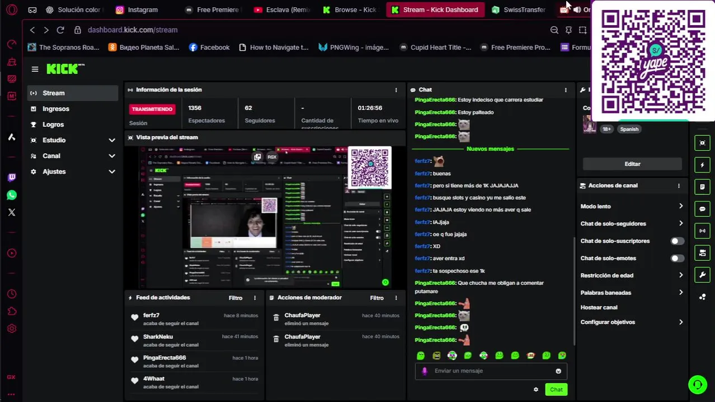Open the hamburger menu beside Kick logo

pos(35,69)
